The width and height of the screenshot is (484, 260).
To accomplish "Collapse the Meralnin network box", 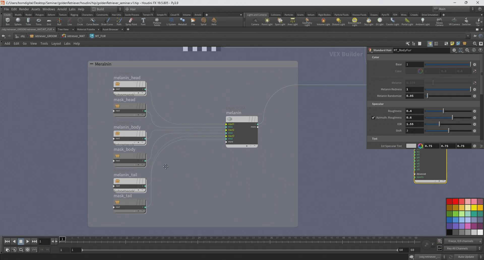I will pos(92,64).
